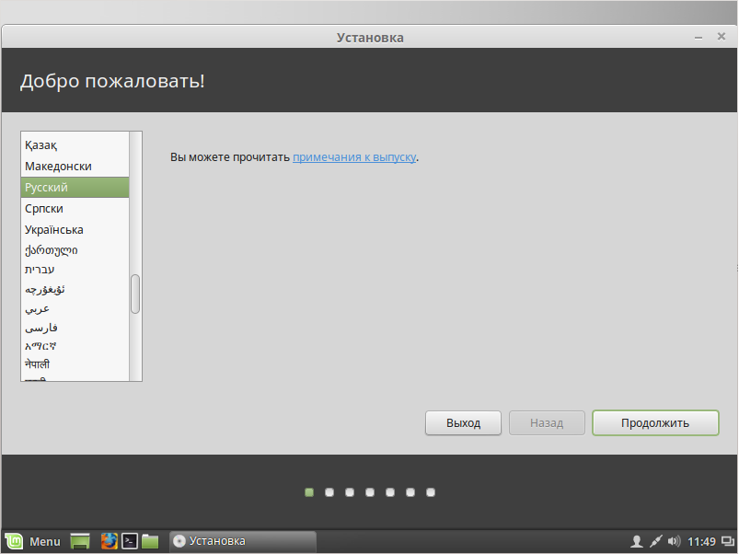Open the release notes link
This screenshot has height=554, width=739.
[354, 157]
